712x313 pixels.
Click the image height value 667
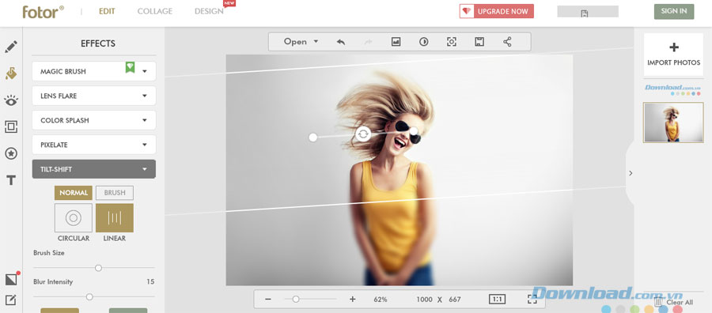click(x=455, y=300)
